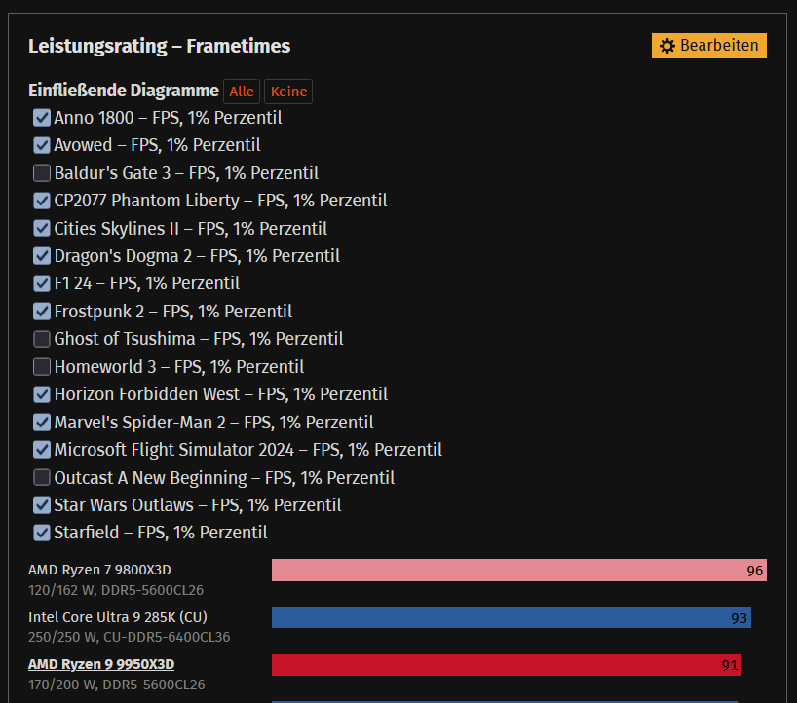Toggle the F1 24 checkbox
This screenshot has height=703, width=797.
coord(42,283)
